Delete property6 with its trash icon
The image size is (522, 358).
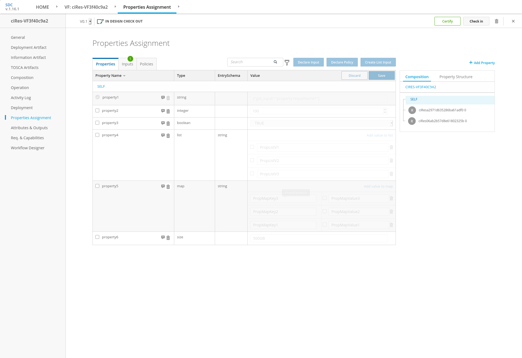tap(168, 237)
